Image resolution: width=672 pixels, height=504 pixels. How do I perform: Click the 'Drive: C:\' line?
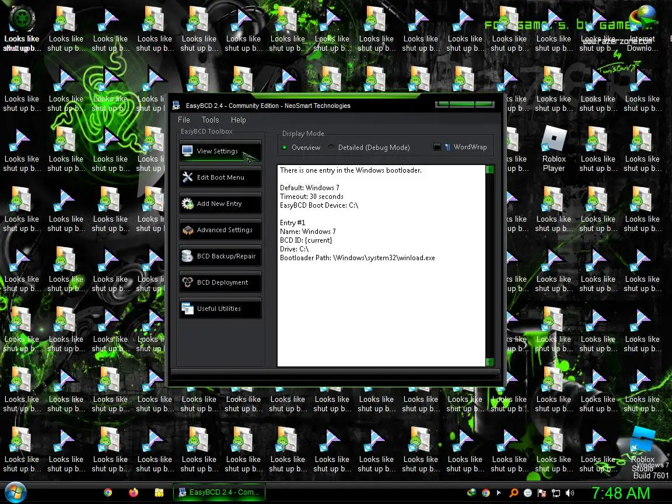pyautogui.click(x=294, y=249)
